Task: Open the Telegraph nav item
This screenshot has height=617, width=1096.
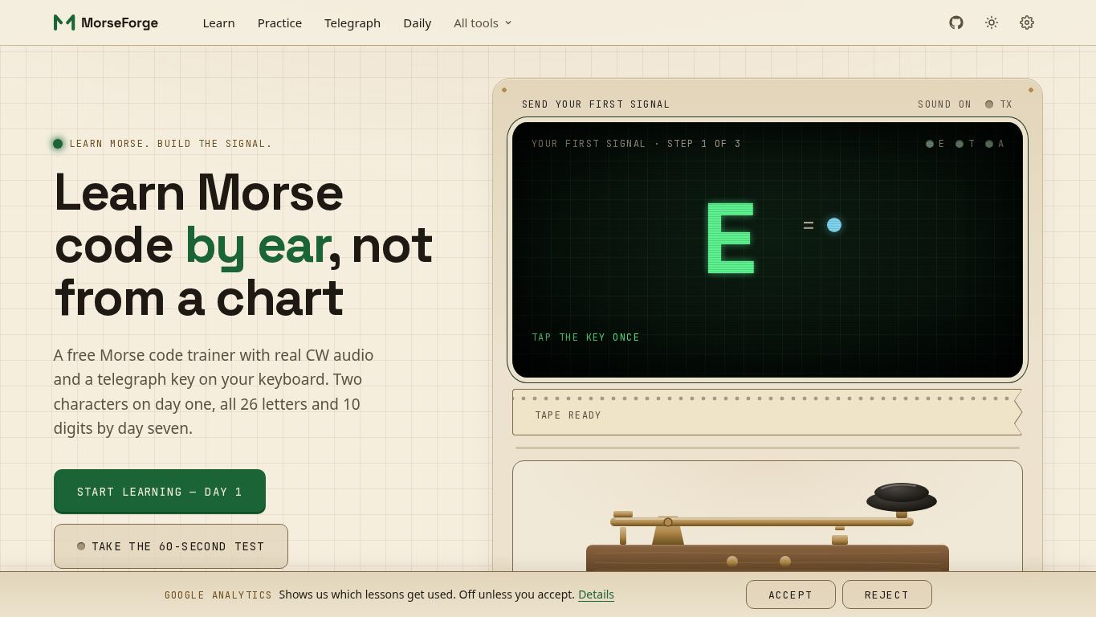Action: pyautogui.click(x=352, y=22)
